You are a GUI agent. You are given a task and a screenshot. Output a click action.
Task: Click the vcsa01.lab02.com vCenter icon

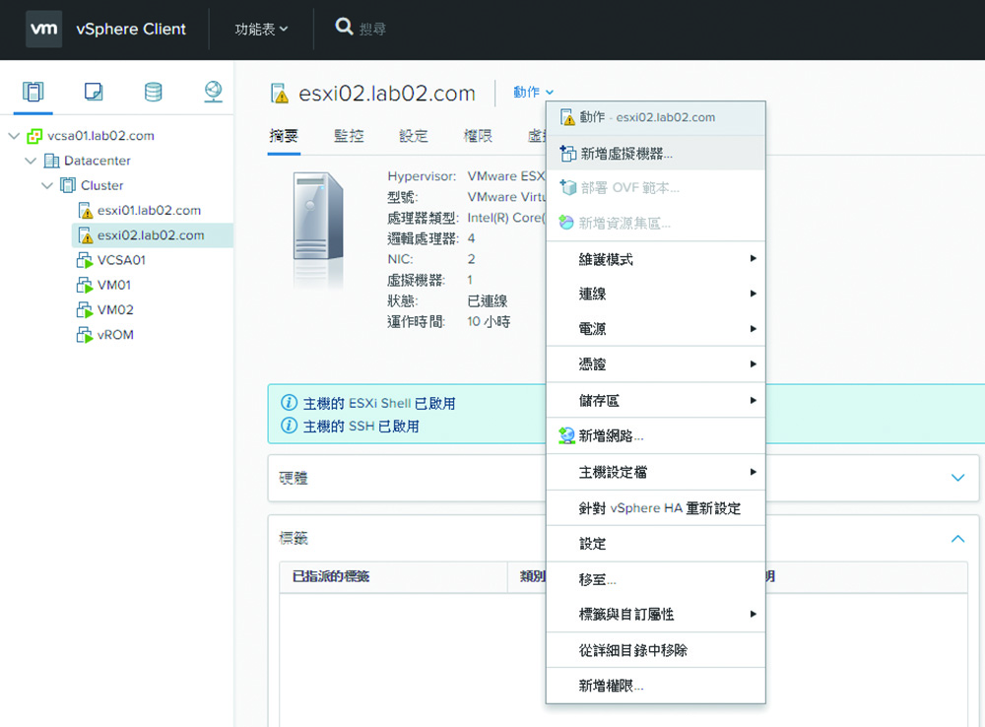[x=34, y=136]
